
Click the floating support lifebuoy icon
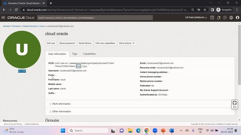[x=235, y=103]
